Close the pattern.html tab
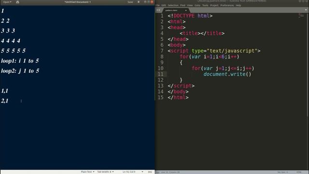 coord(186,10)
